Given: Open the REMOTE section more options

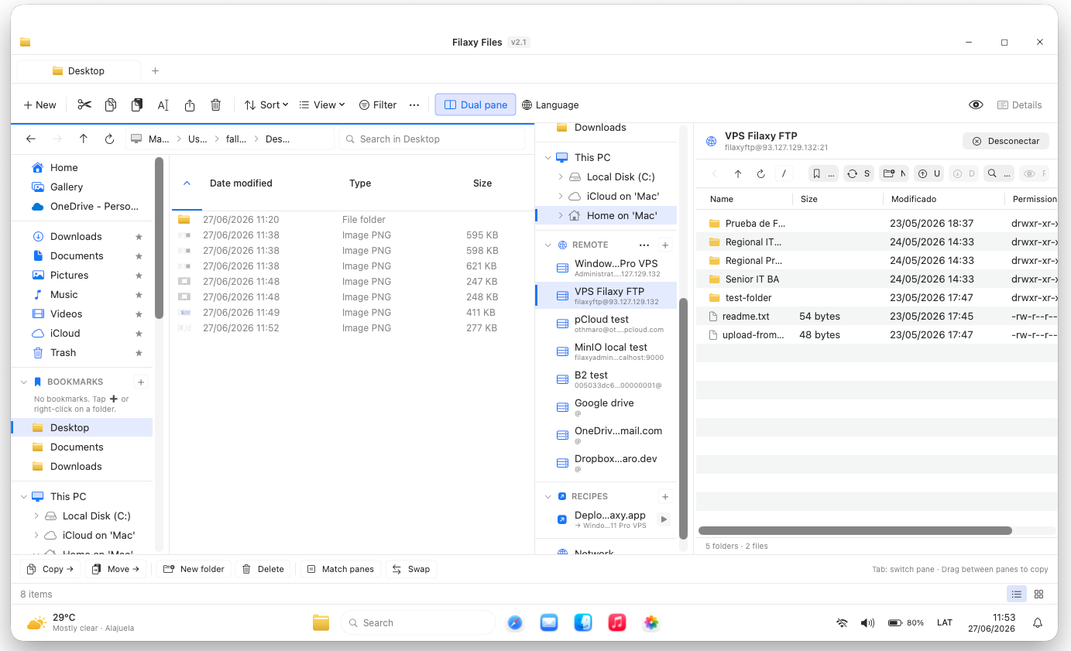Looking at the screenshot, I should tap(644, 245).
